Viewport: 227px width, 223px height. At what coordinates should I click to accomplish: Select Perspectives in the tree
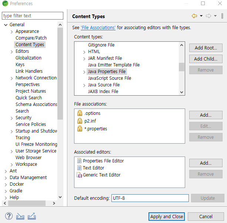coord(28,85)
